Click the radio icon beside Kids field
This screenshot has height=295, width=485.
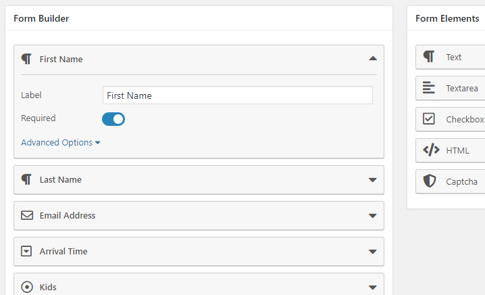(27, 287)
